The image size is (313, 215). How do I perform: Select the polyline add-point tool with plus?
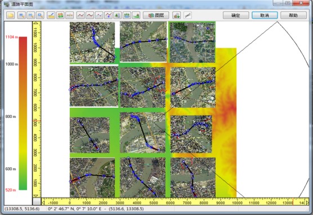point(109,15)
